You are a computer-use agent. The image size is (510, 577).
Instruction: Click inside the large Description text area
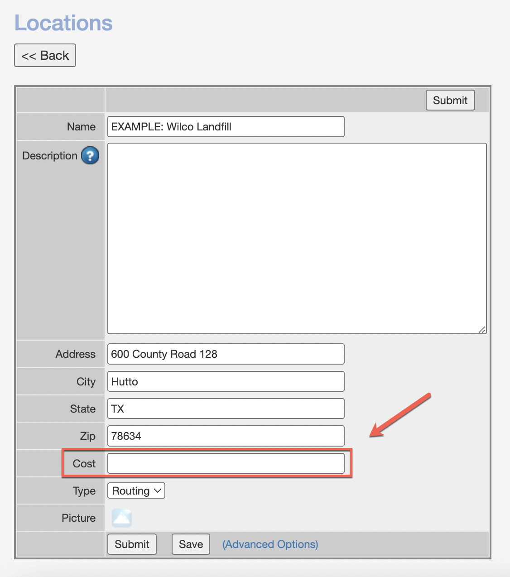click(x=297, y=238)
